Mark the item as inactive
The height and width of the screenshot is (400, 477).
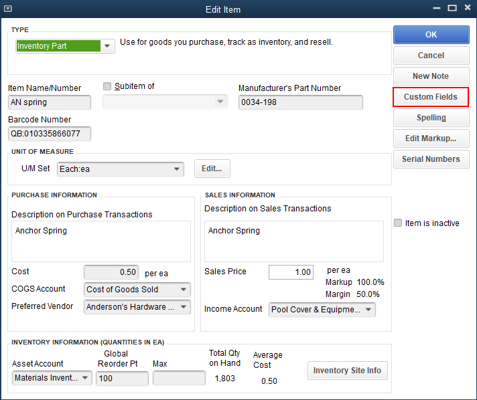(398, 223)
